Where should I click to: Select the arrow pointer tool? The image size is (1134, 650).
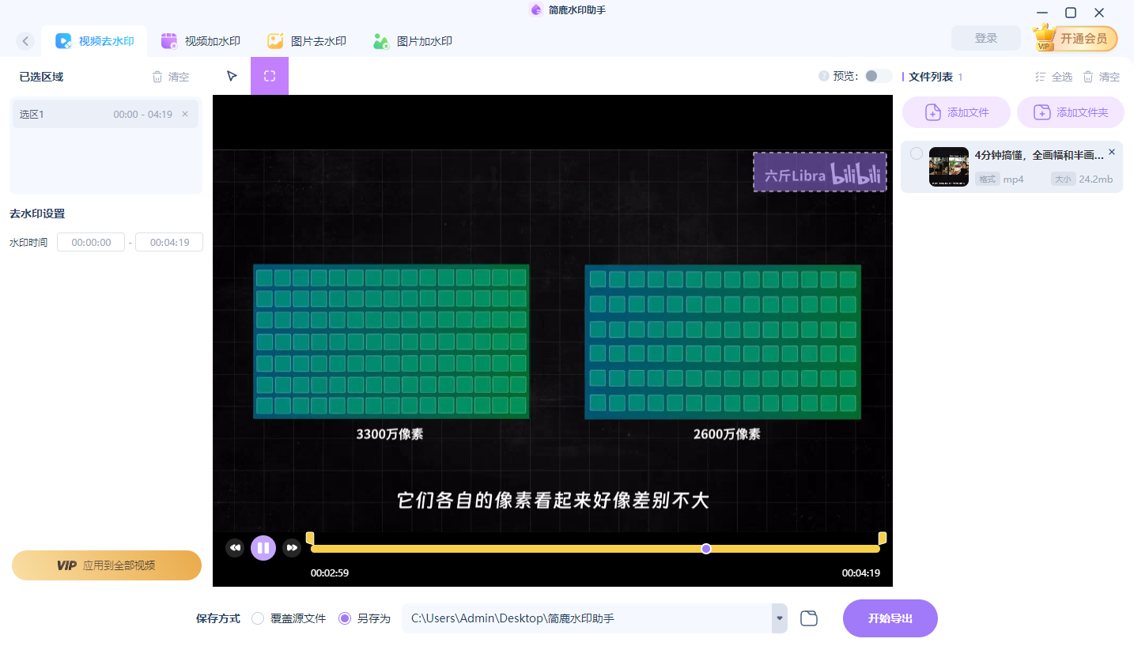232,75
